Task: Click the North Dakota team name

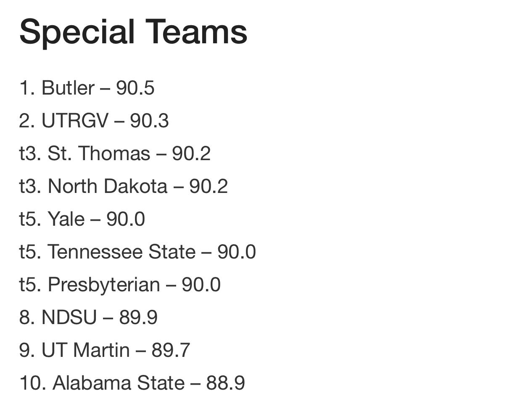Action: (x=107, y=186)
